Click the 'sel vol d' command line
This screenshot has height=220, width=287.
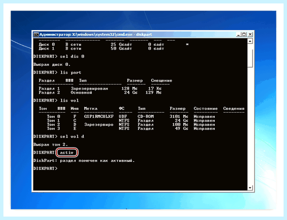[59, 136]
